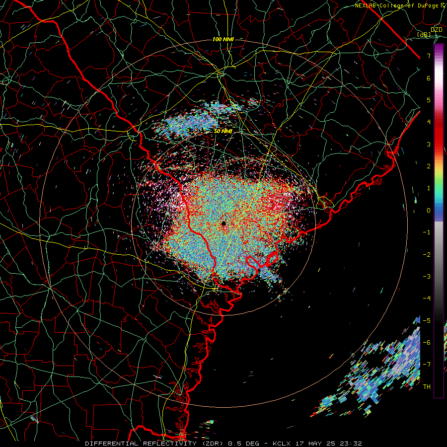Click the "-7" value on the dB scale
Image resolution: width=447 pixels, height=447 pixels.
pos(427,365)
